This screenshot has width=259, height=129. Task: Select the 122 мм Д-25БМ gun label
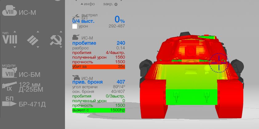pyautogui.click(x=31, y=87)
